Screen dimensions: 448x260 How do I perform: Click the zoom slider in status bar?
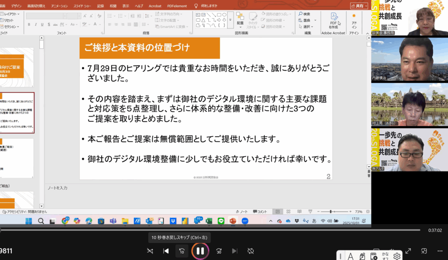point(331,211)
